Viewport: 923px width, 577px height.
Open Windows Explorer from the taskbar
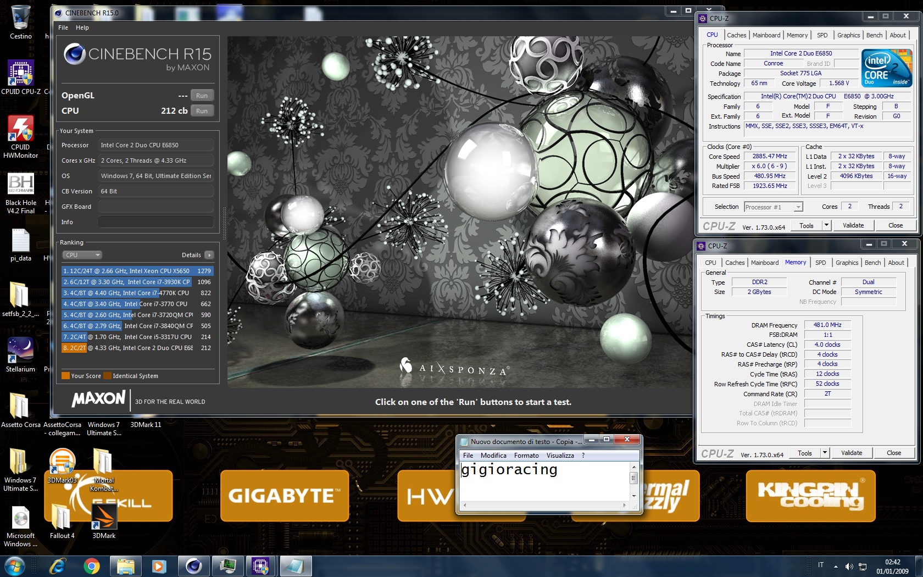[x=126, y=566]
